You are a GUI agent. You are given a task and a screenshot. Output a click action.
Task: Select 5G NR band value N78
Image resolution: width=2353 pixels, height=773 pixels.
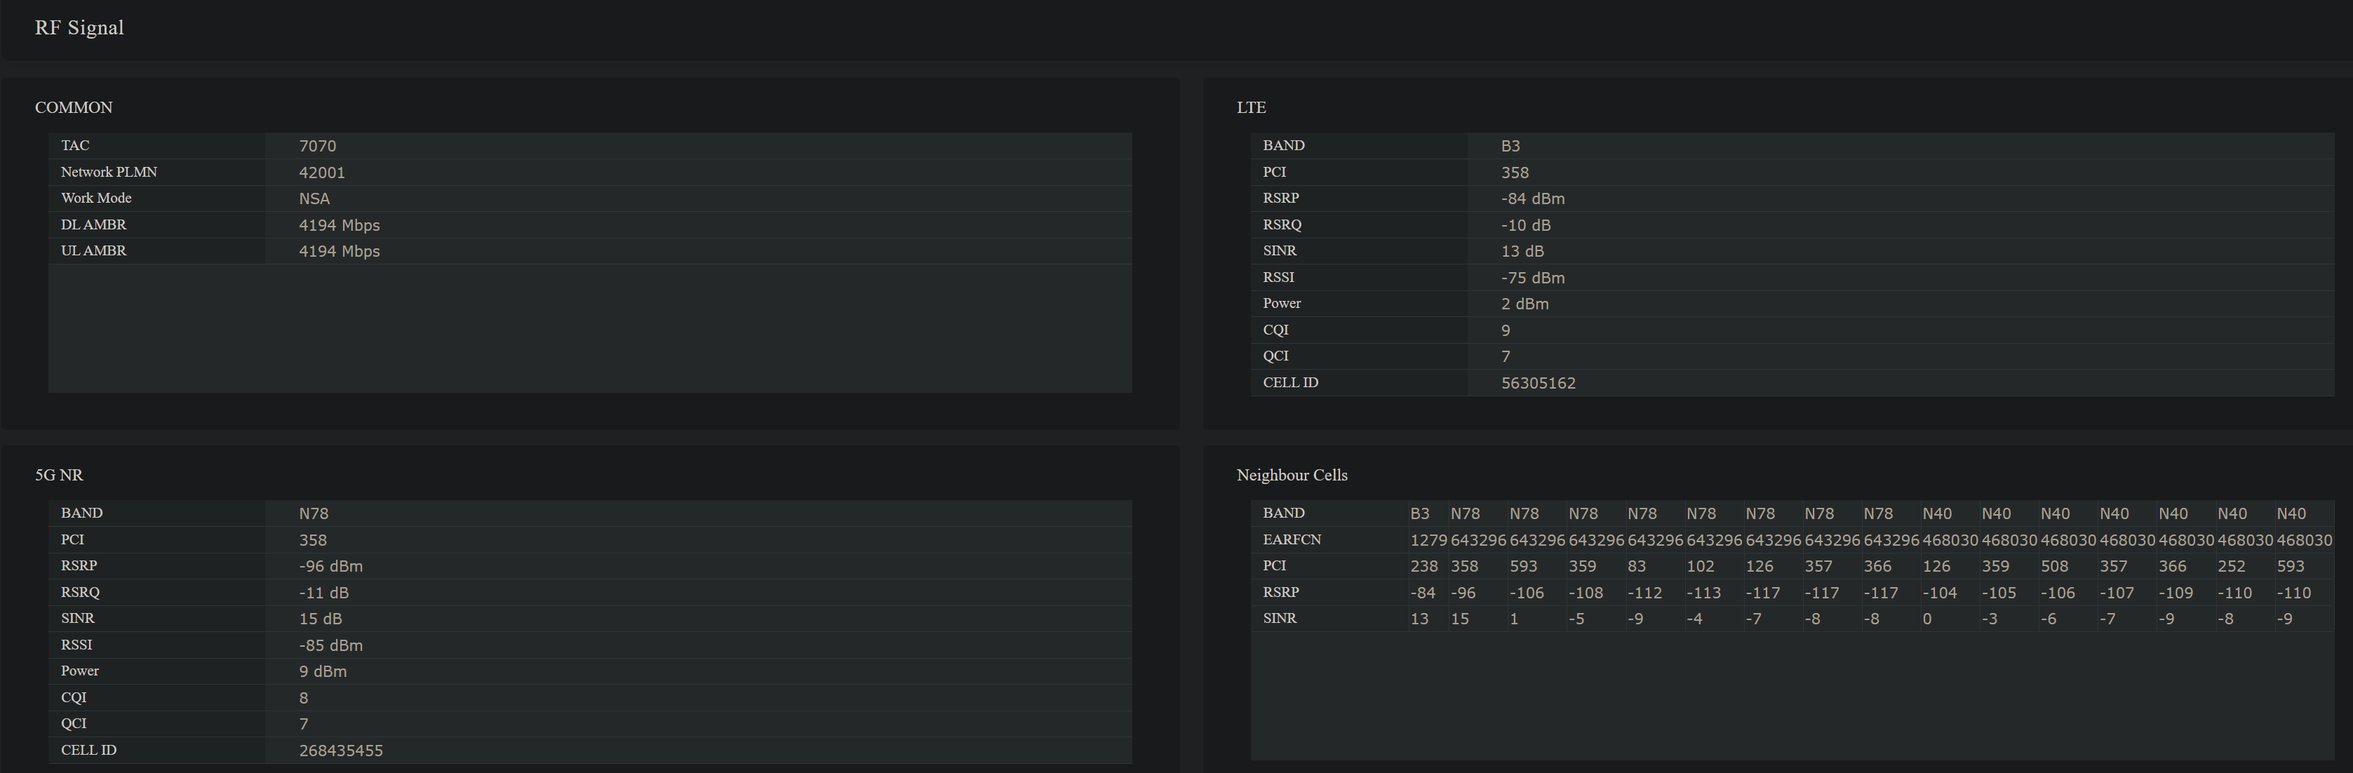314,513
